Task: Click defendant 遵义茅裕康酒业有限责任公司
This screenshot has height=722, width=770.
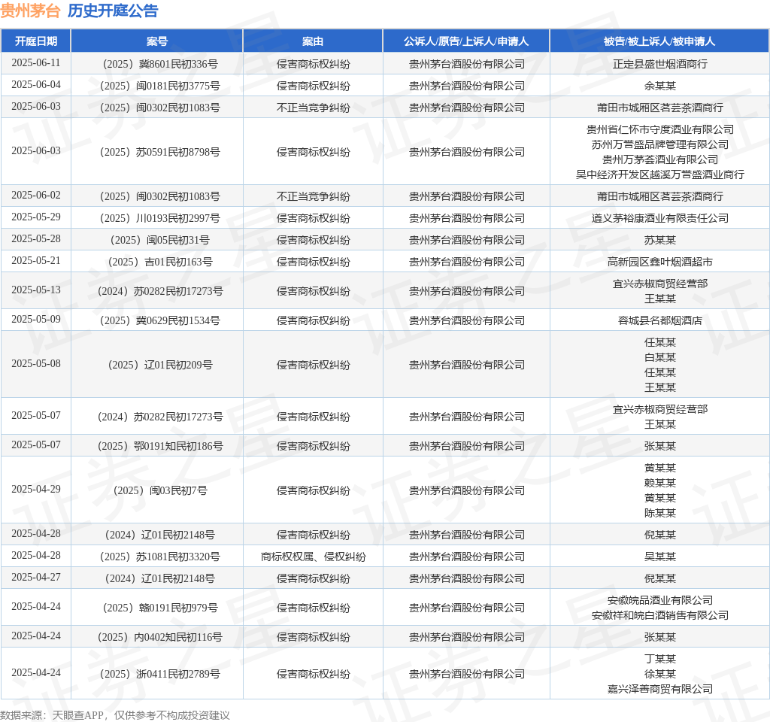Action: (x=660, y=218)
